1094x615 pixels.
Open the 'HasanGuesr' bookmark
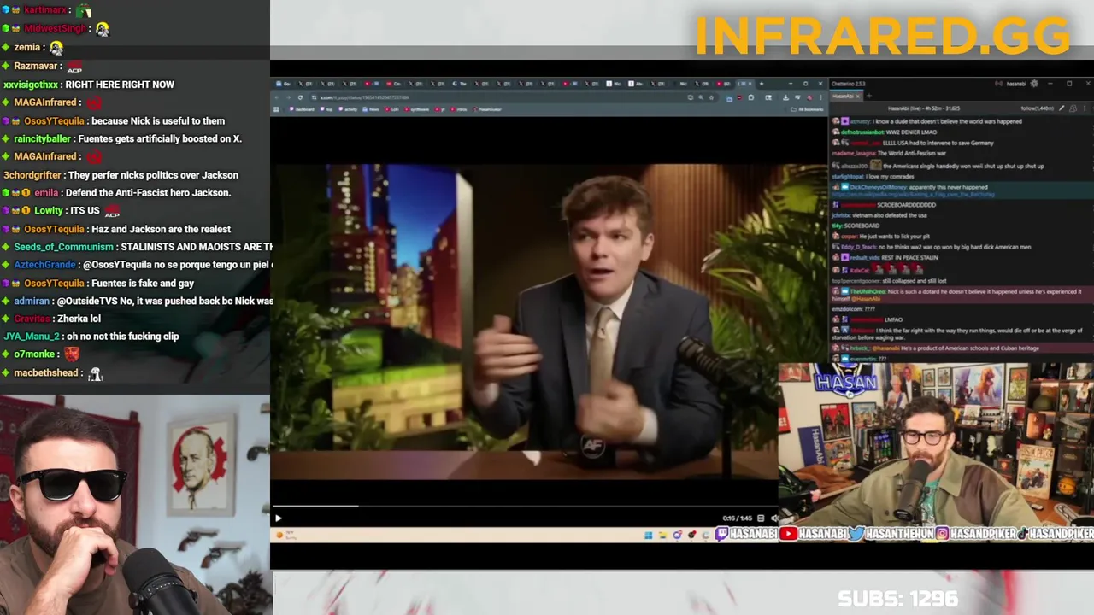point(487,109)
